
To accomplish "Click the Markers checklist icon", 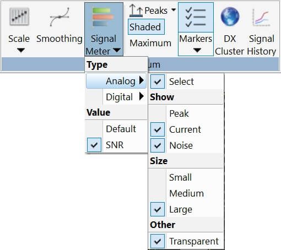I will [196, 17].
